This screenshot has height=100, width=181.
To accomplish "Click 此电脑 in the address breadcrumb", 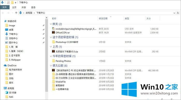I will (29, 13).
